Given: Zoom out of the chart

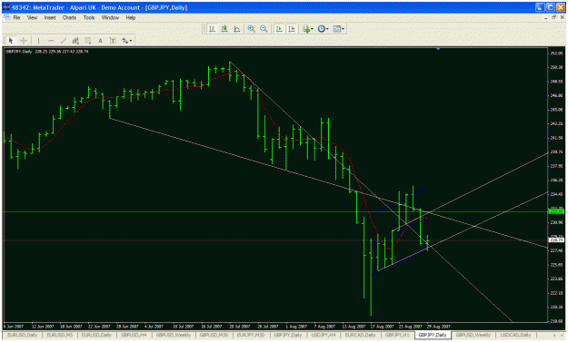Looking at the screenshot, I should pyautogui.click(x=264, y=29).
